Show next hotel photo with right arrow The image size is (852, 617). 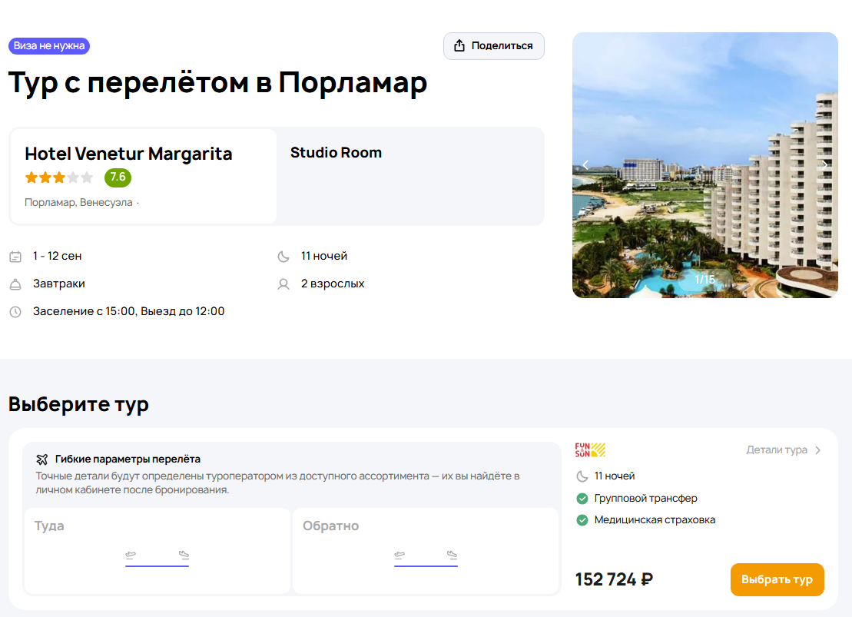point(825,164)
